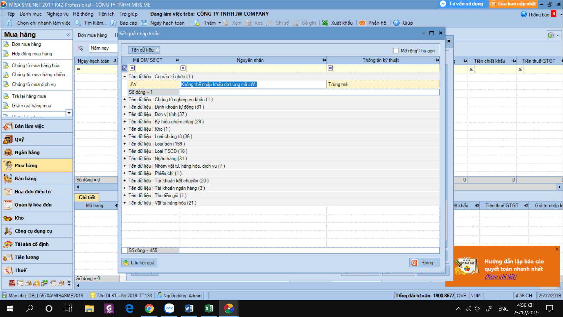This screenshot has width=563, height=317.
Task: Open the Bán hàng module
Action: (x=37, y=178)
